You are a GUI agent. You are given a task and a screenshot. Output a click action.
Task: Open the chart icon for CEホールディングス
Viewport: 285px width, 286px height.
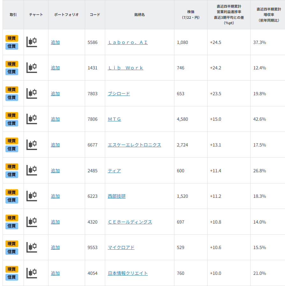click(32, 222)
